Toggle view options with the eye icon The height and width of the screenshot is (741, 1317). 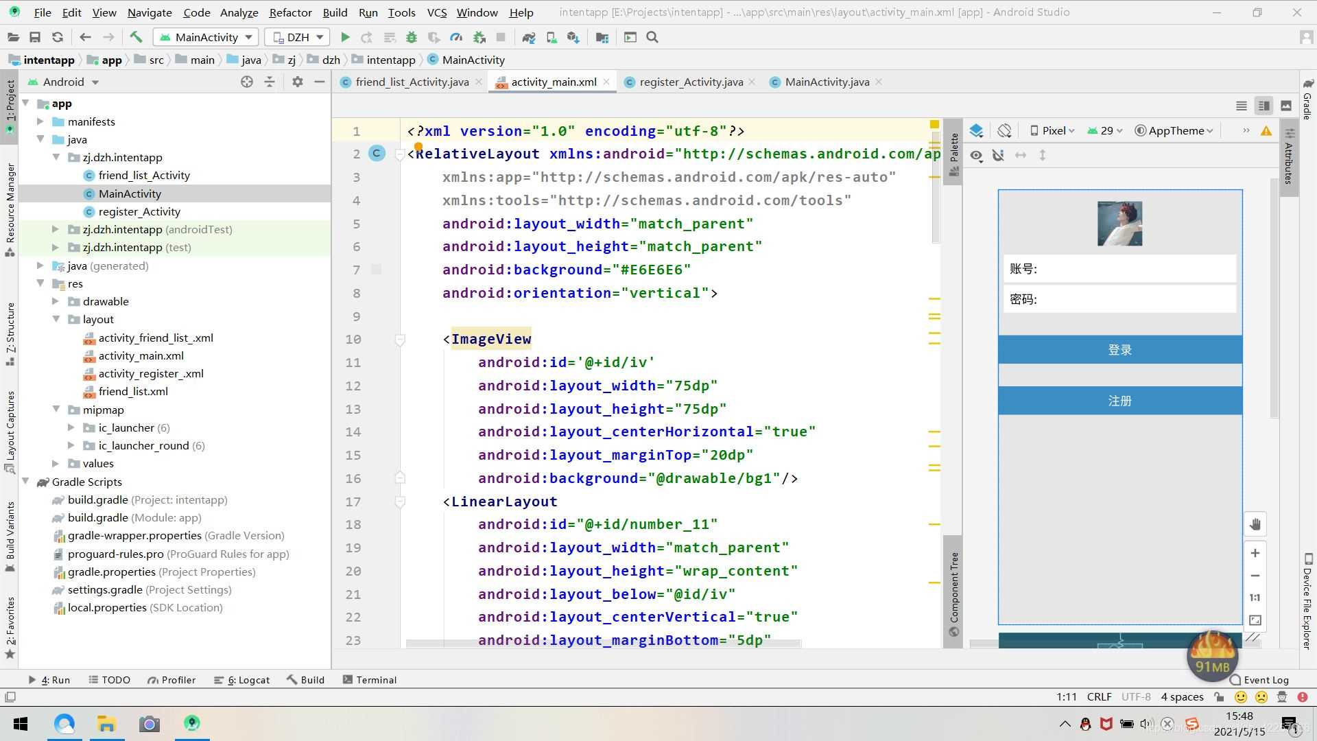[976, 156]
